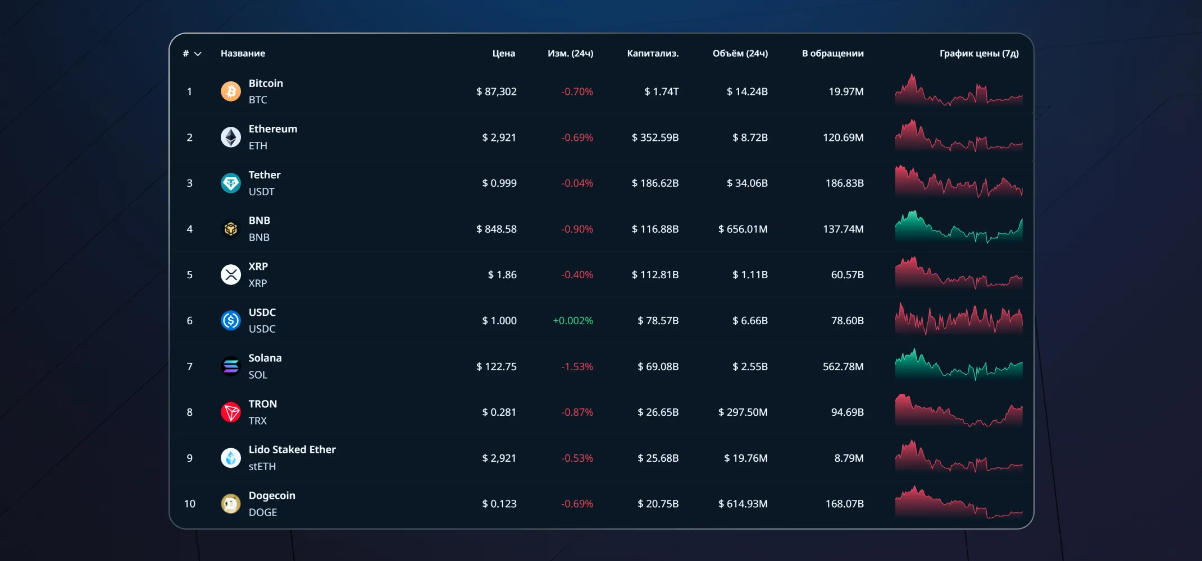1202x561 pixels.
Task: Click the USDC dollar icon
Action: pyautogui.click(x=230, y=320)
